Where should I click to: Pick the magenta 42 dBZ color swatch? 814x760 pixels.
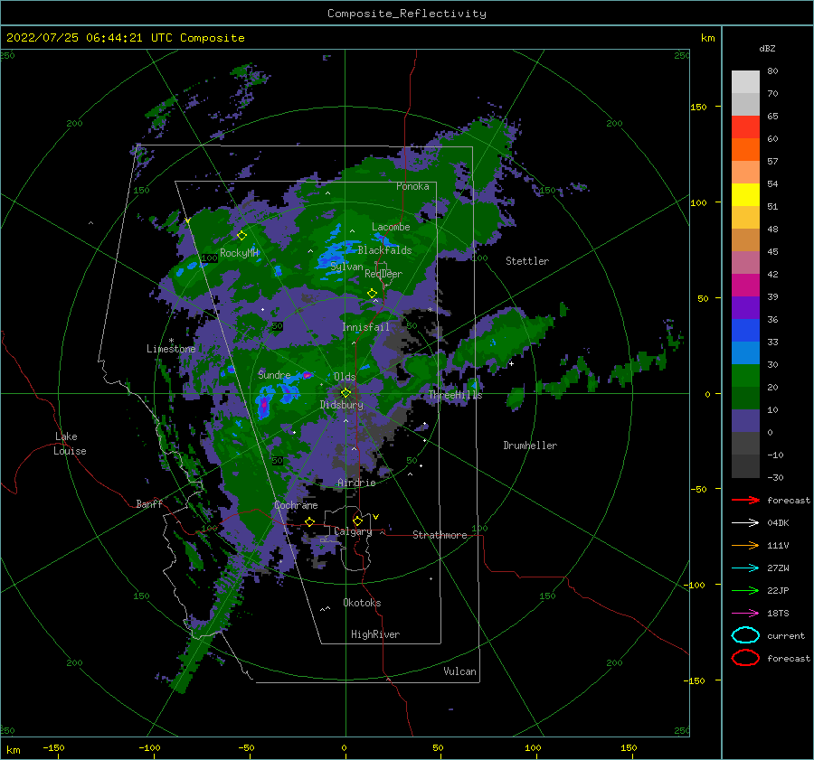click(x=745, y=286)
